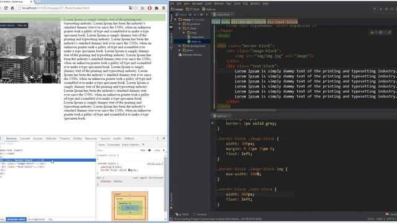Open the IDE Code menu
The width and height of the screenshot is (397, 223).
click(x=208, y=4)
